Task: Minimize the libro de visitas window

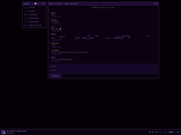Action: pyautogui.click(x=155, y=4)
